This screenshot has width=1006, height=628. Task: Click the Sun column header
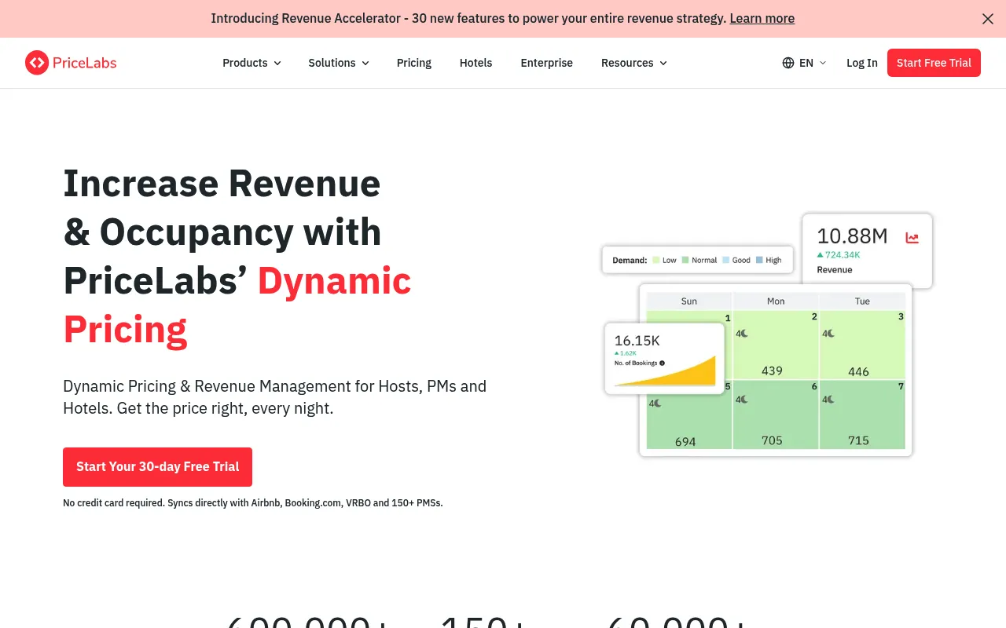tap(689, 301)
